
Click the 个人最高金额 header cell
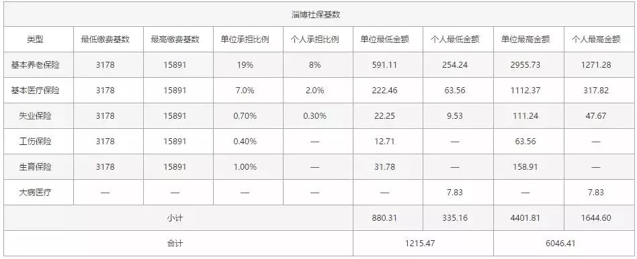(596, 40)
